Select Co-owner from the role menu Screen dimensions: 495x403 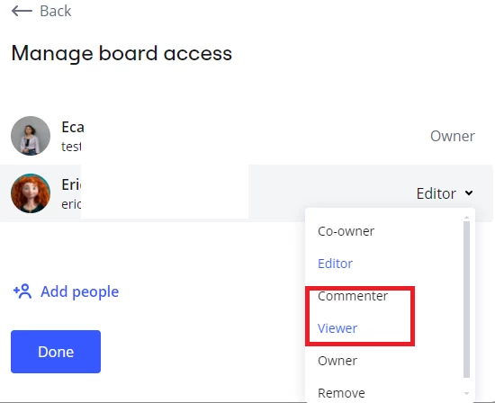[346, 231]
